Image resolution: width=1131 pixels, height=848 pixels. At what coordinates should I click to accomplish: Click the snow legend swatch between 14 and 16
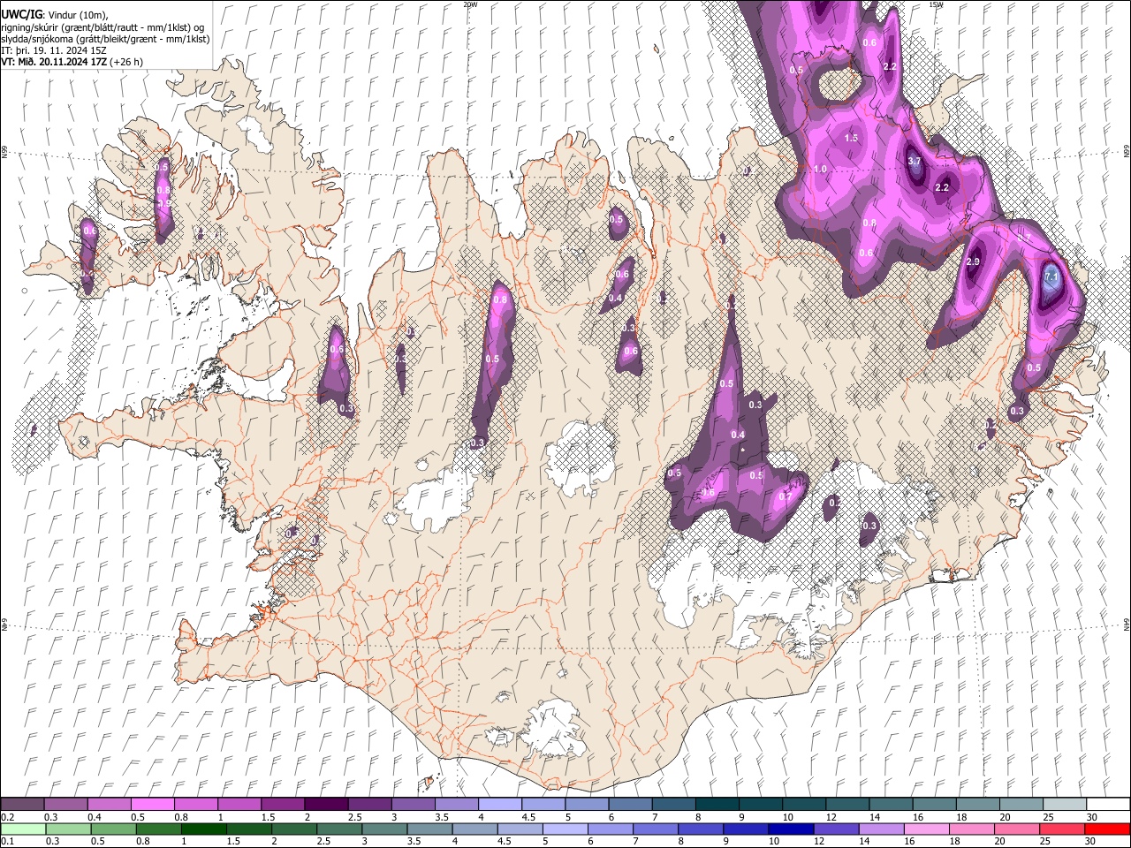890,804
